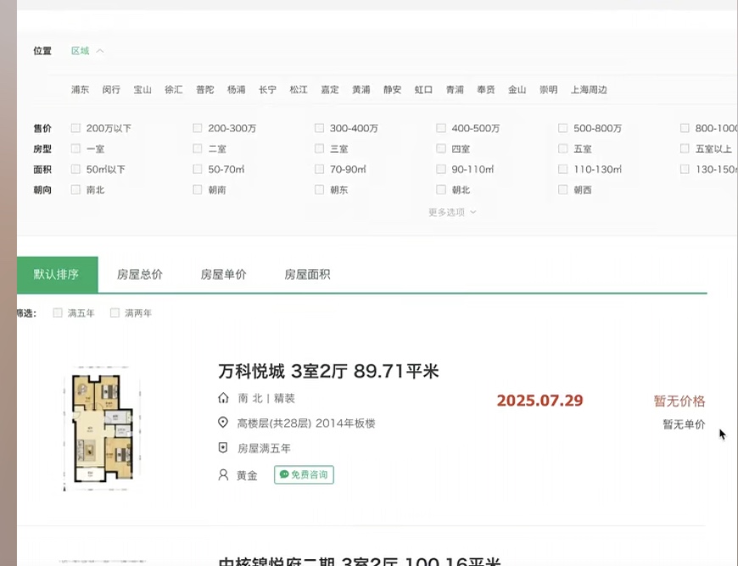Collapse the 区域 location dropdown
This screenshot has width=738, height=566.
click(87, 51)
